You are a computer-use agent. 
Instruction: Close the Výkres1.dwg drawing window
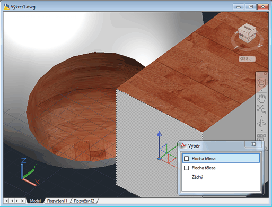pos(263,7)
